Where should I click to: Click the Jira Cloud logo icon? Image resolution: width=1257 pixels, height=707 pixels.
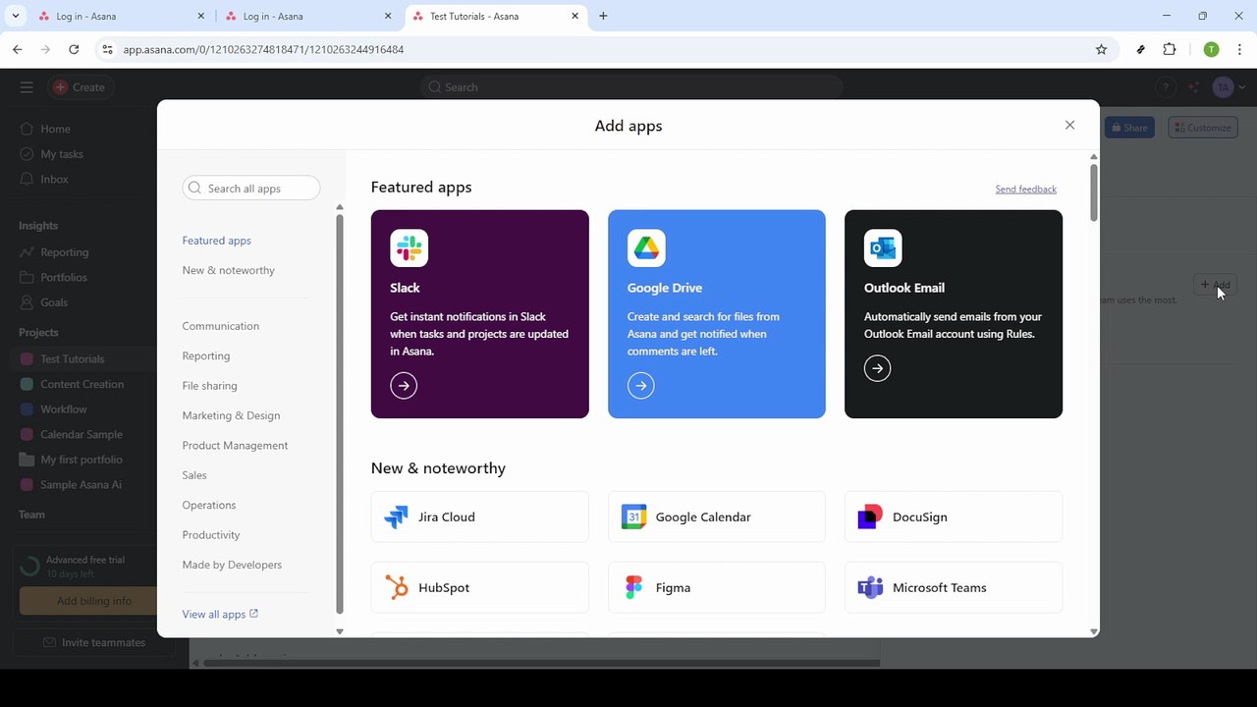point(397,517)
